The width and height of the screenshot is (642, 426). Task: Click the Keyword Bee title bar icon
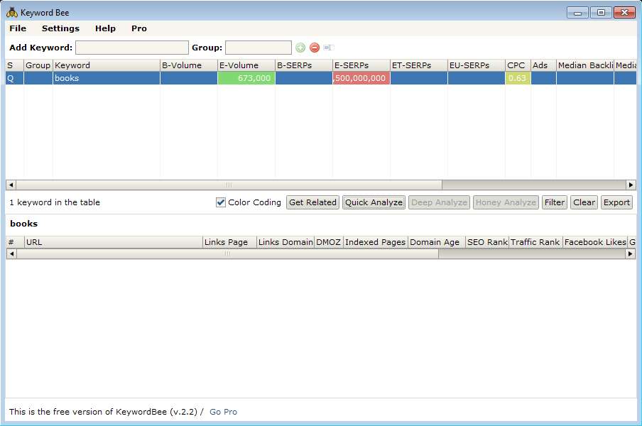[x=12, y=13]
